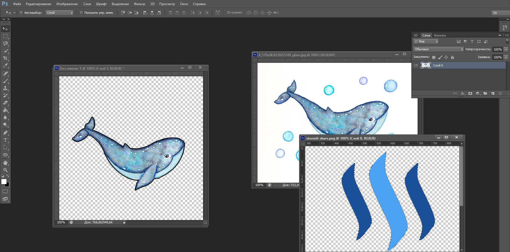The image size is (510, 252).
Task: Select the Blur tool
Action: click(5, 117)
